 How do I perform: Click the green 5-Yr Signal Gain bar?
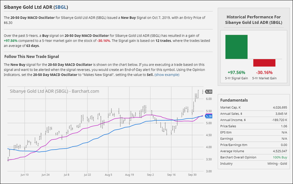pos(236,47)
